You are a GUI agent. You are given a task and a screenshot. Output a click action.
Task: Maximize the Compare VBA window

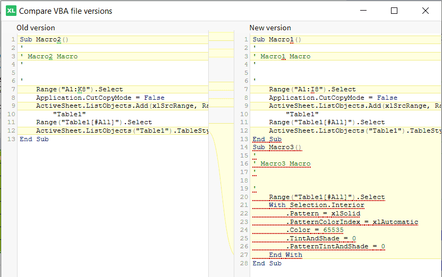394,11
